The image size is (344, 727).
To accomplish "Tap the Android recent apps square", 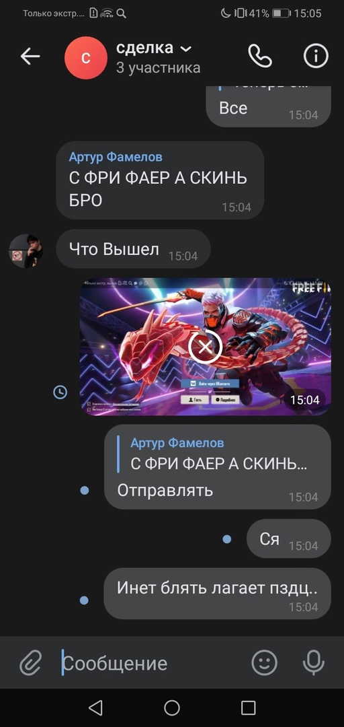I will pos(249,707).
